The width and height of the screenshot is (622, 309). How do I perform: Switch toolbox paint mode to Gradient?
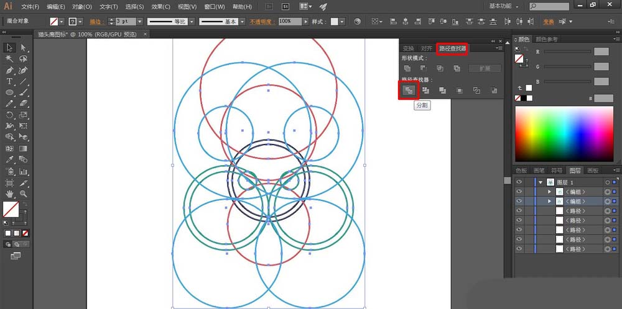point(17,233)
